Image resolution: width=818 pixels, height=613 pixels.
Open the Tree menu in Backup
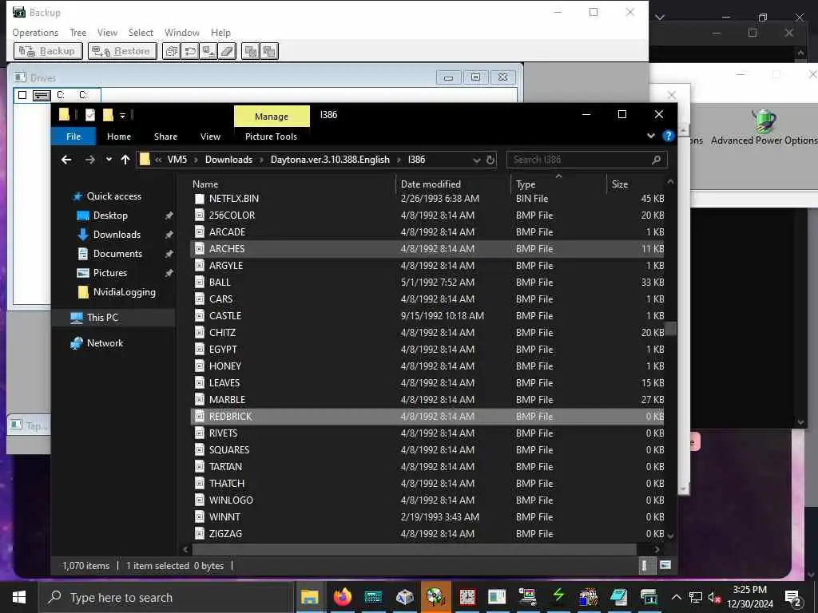click(78, 32)
